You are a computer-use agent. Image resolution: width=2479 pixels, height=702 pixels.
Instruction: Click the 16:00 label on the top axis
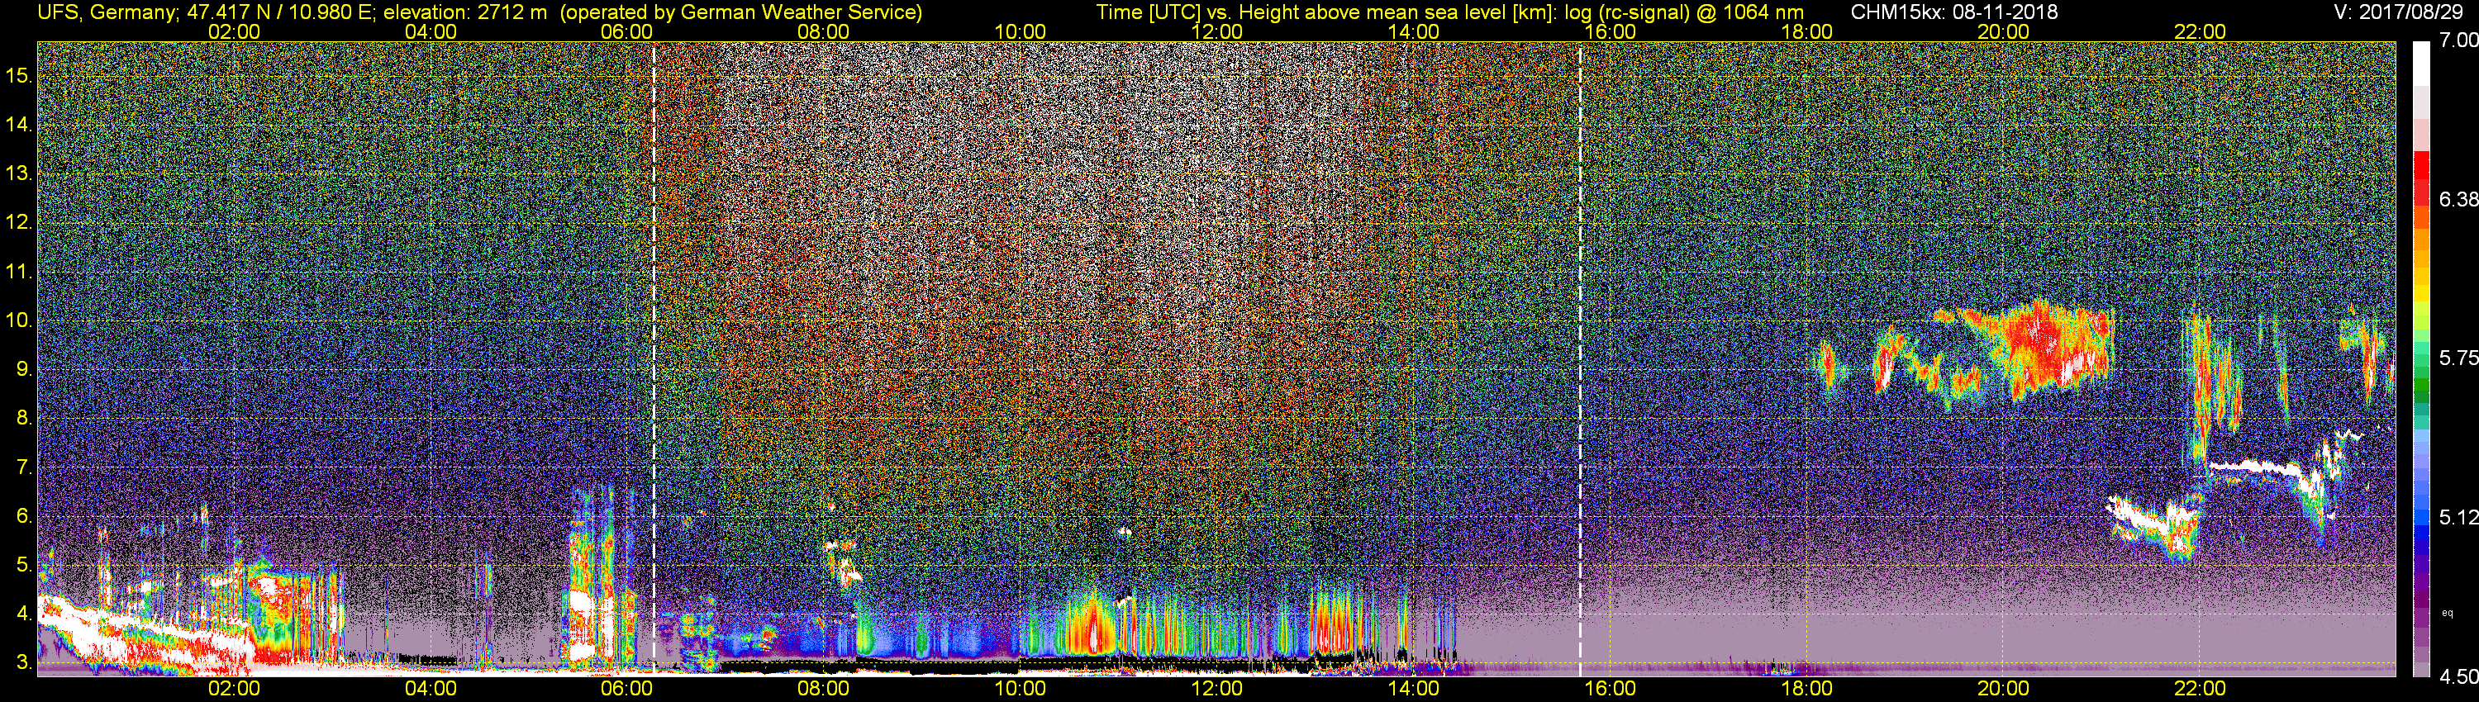coord(1610,31)
